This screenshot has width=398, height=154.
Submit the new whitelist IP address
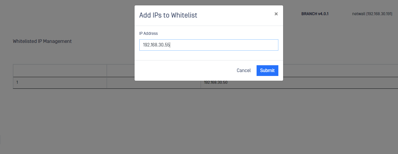(x=267, y=71)
